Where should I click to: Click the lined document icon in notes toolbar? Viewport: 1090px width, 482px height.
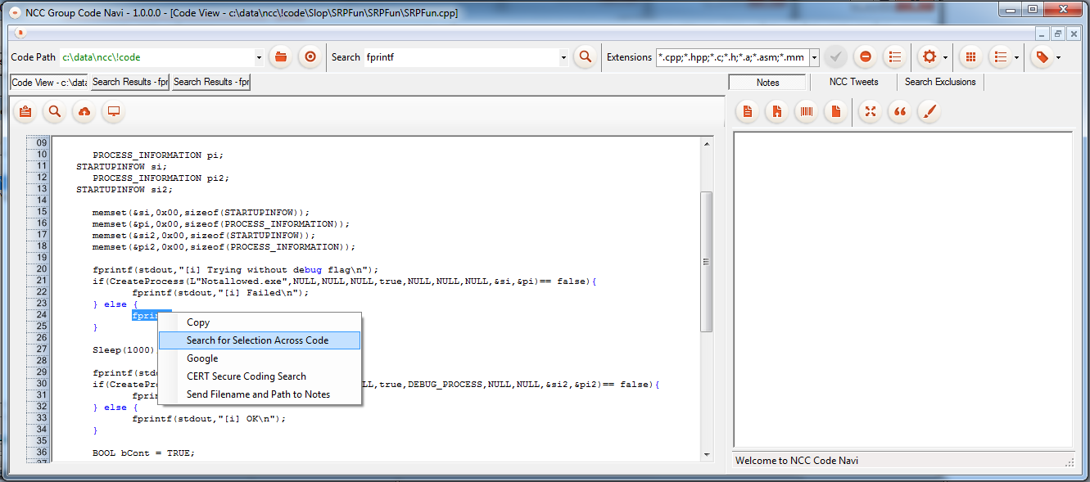747,112
